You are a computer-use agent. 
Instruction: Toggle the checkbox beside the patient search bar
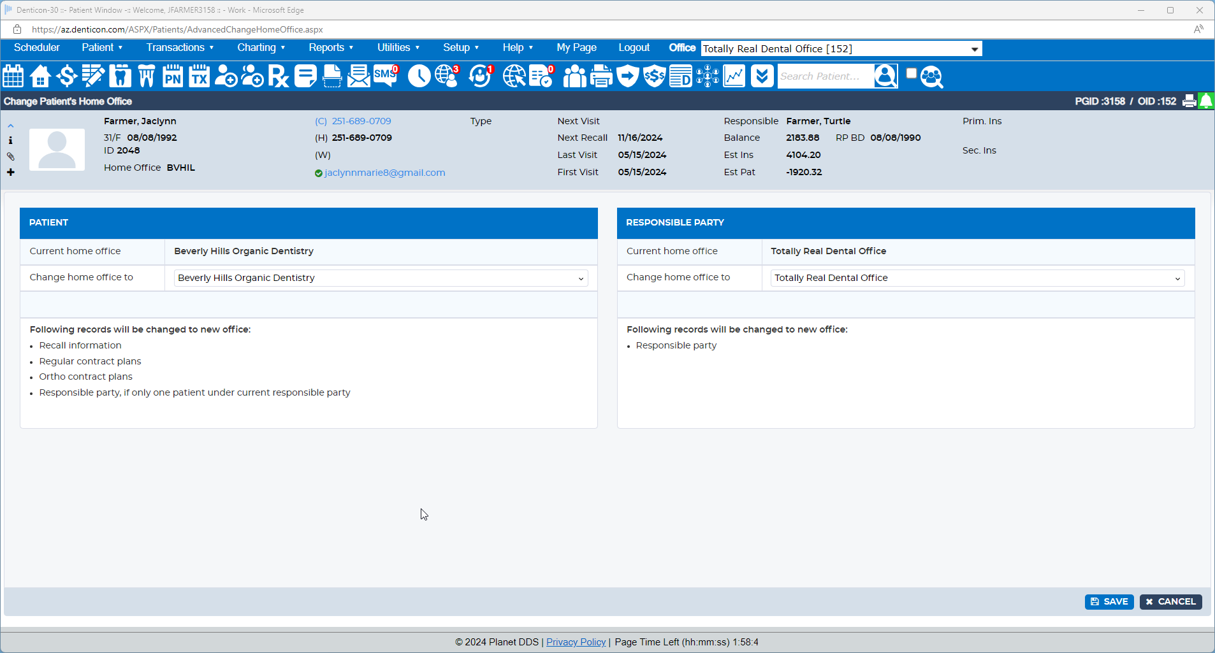pos(910,72)
